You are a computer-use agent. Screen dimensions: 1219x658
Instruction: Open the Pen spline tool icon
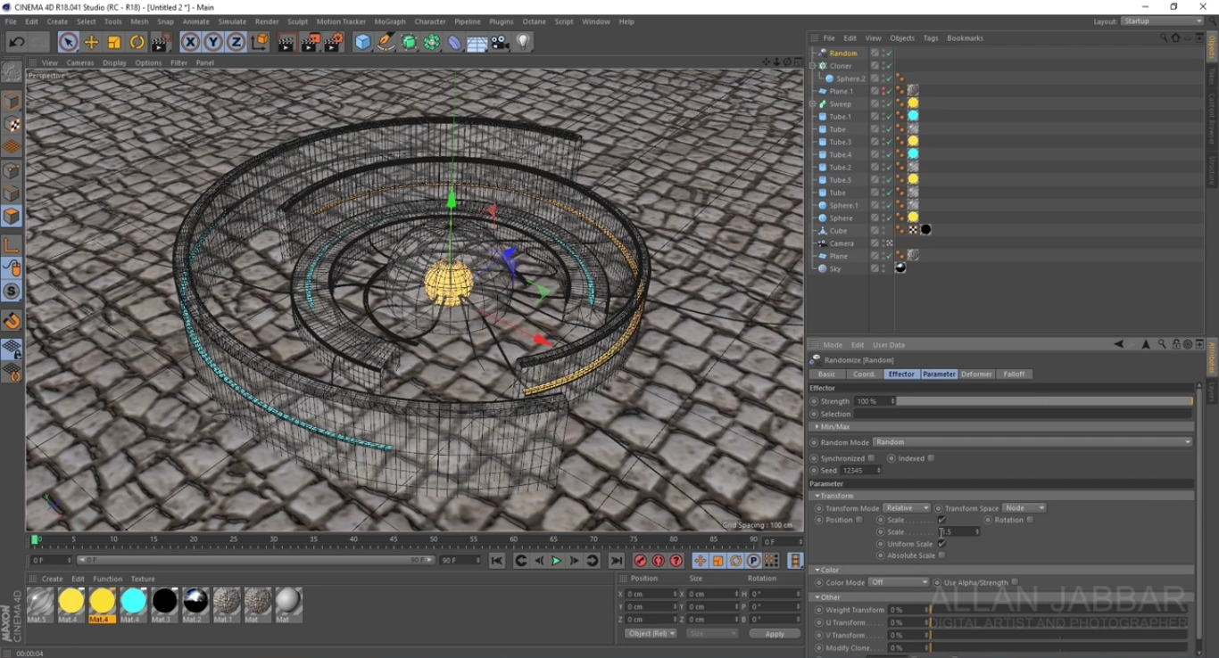386,42
